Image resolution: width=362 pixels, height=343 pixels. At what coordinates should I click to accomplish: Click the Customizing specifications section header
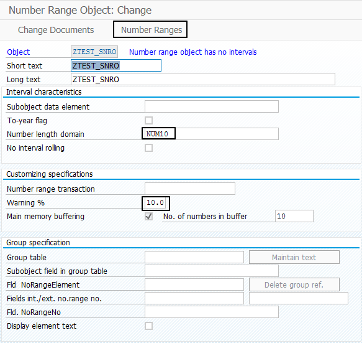click(50, 174)
